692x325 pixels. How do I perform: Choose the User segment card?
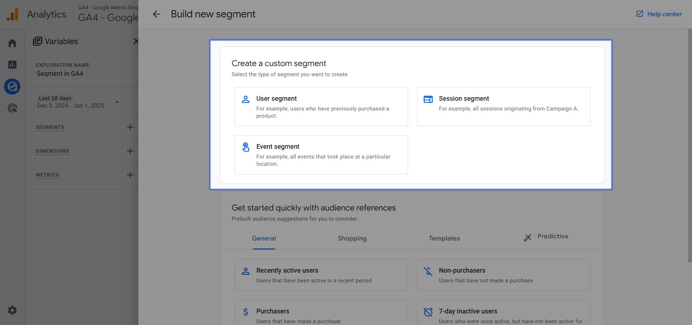click(x=321, y=107)
